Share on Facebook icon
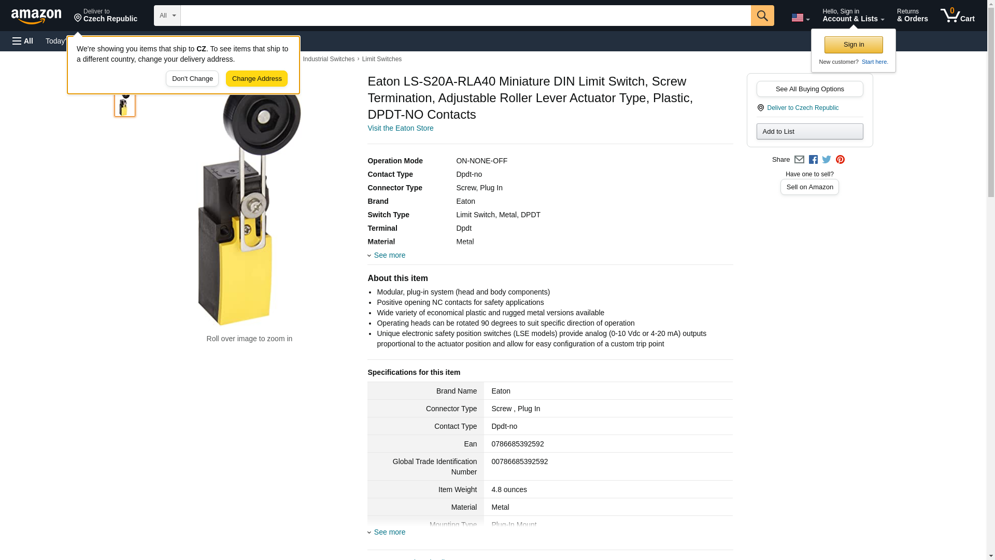 (813, 160)
